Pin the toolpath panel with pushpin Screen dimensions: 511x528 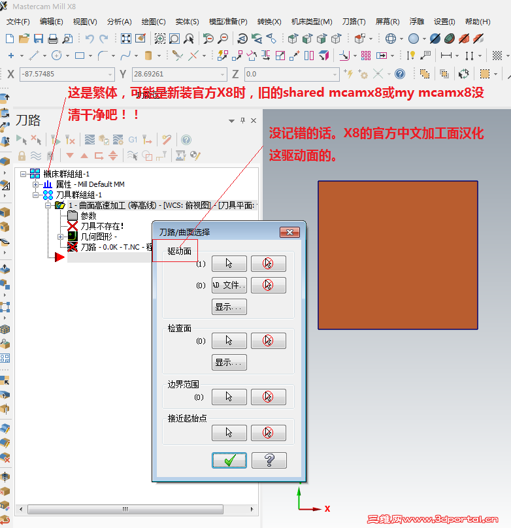(x=242, y=120)
